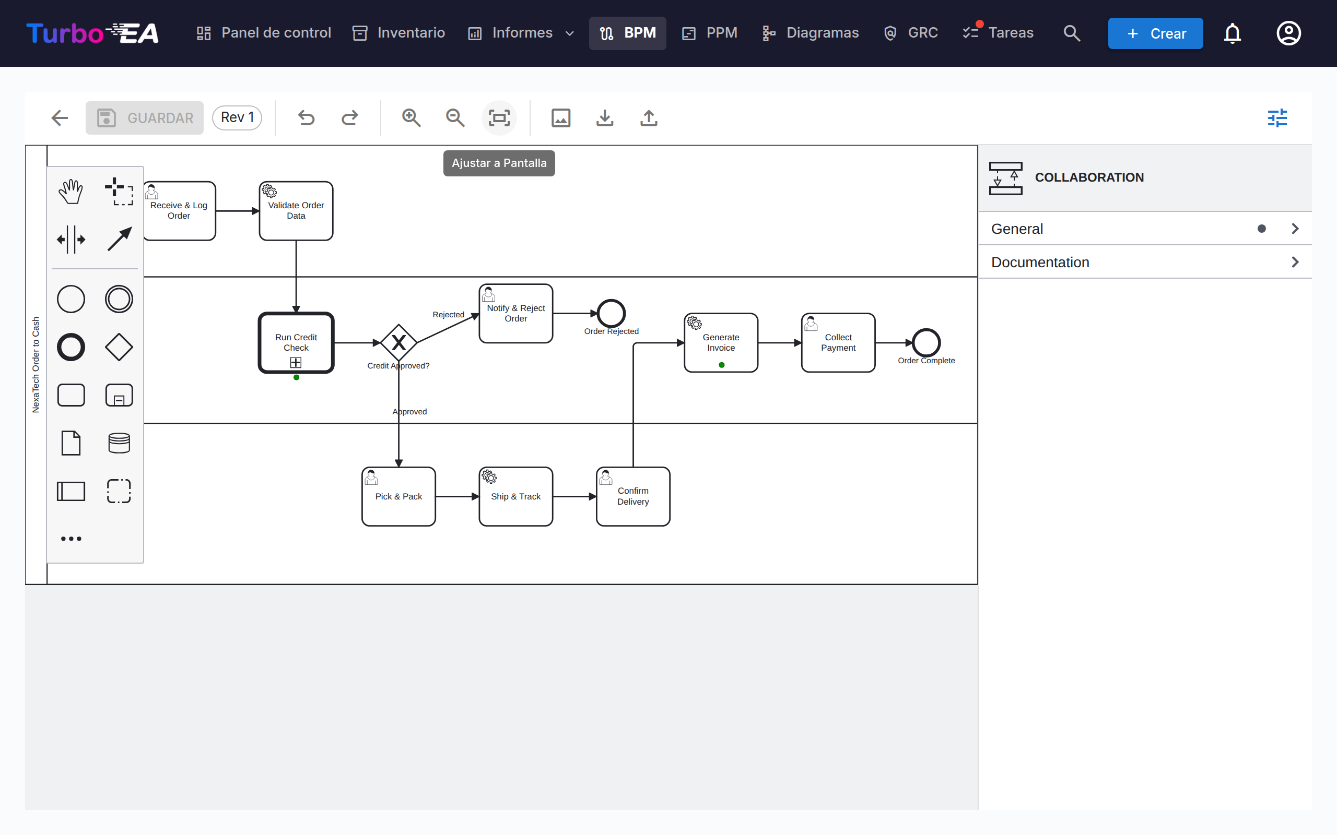Select the Credit Approved? gateway
Image resolution: width=1337 pixels, height=835 pixels.
pyautogui.click(x=398, y=343)
